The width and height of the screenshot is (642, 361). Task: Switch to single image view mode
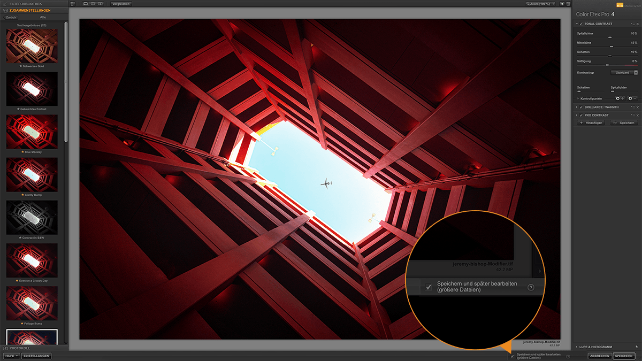86,4
